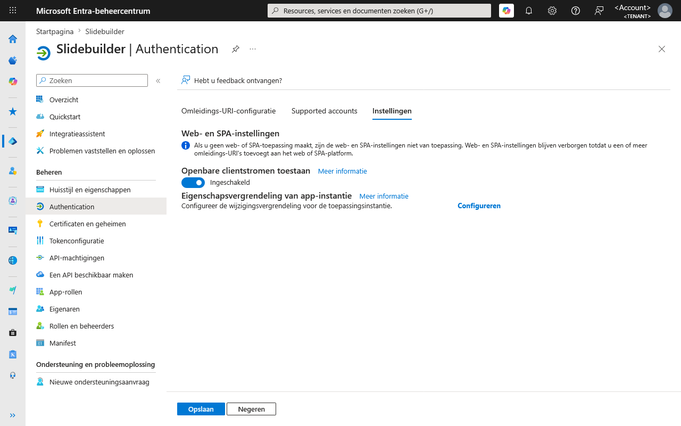The width and height of the screenshot is (681, 426).
Task: Collapse Ondersteuning en probleemoplossing section
Action: click(95, 364)
